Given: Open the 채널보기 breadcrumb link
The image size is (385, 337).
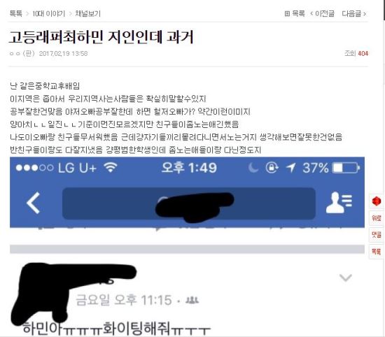Looking at the screenshot, I should tap(88, 13).
